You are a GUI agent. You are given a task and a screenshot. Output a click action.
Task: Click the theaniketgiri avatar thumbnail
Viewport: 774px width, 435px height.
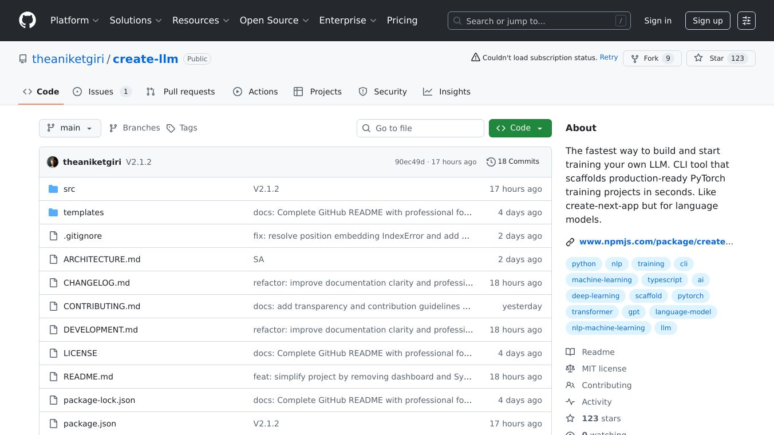53,162
